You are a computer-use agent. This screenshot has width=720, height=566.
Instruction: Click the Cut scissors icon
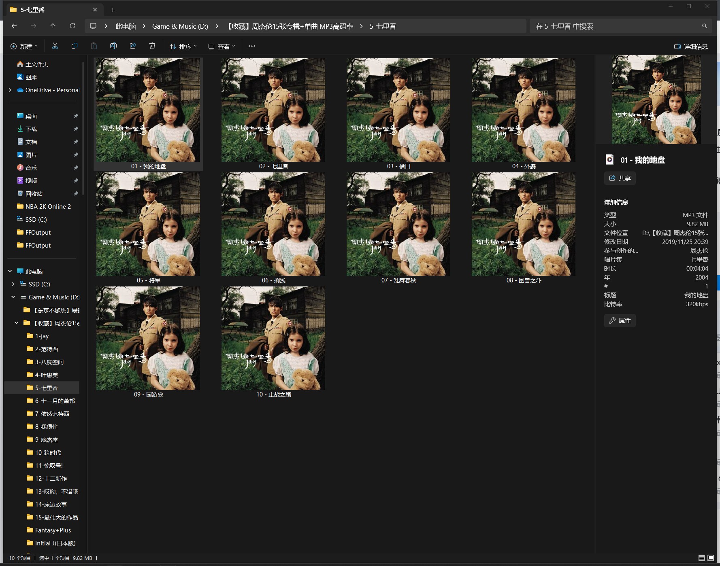coord(55,46)
